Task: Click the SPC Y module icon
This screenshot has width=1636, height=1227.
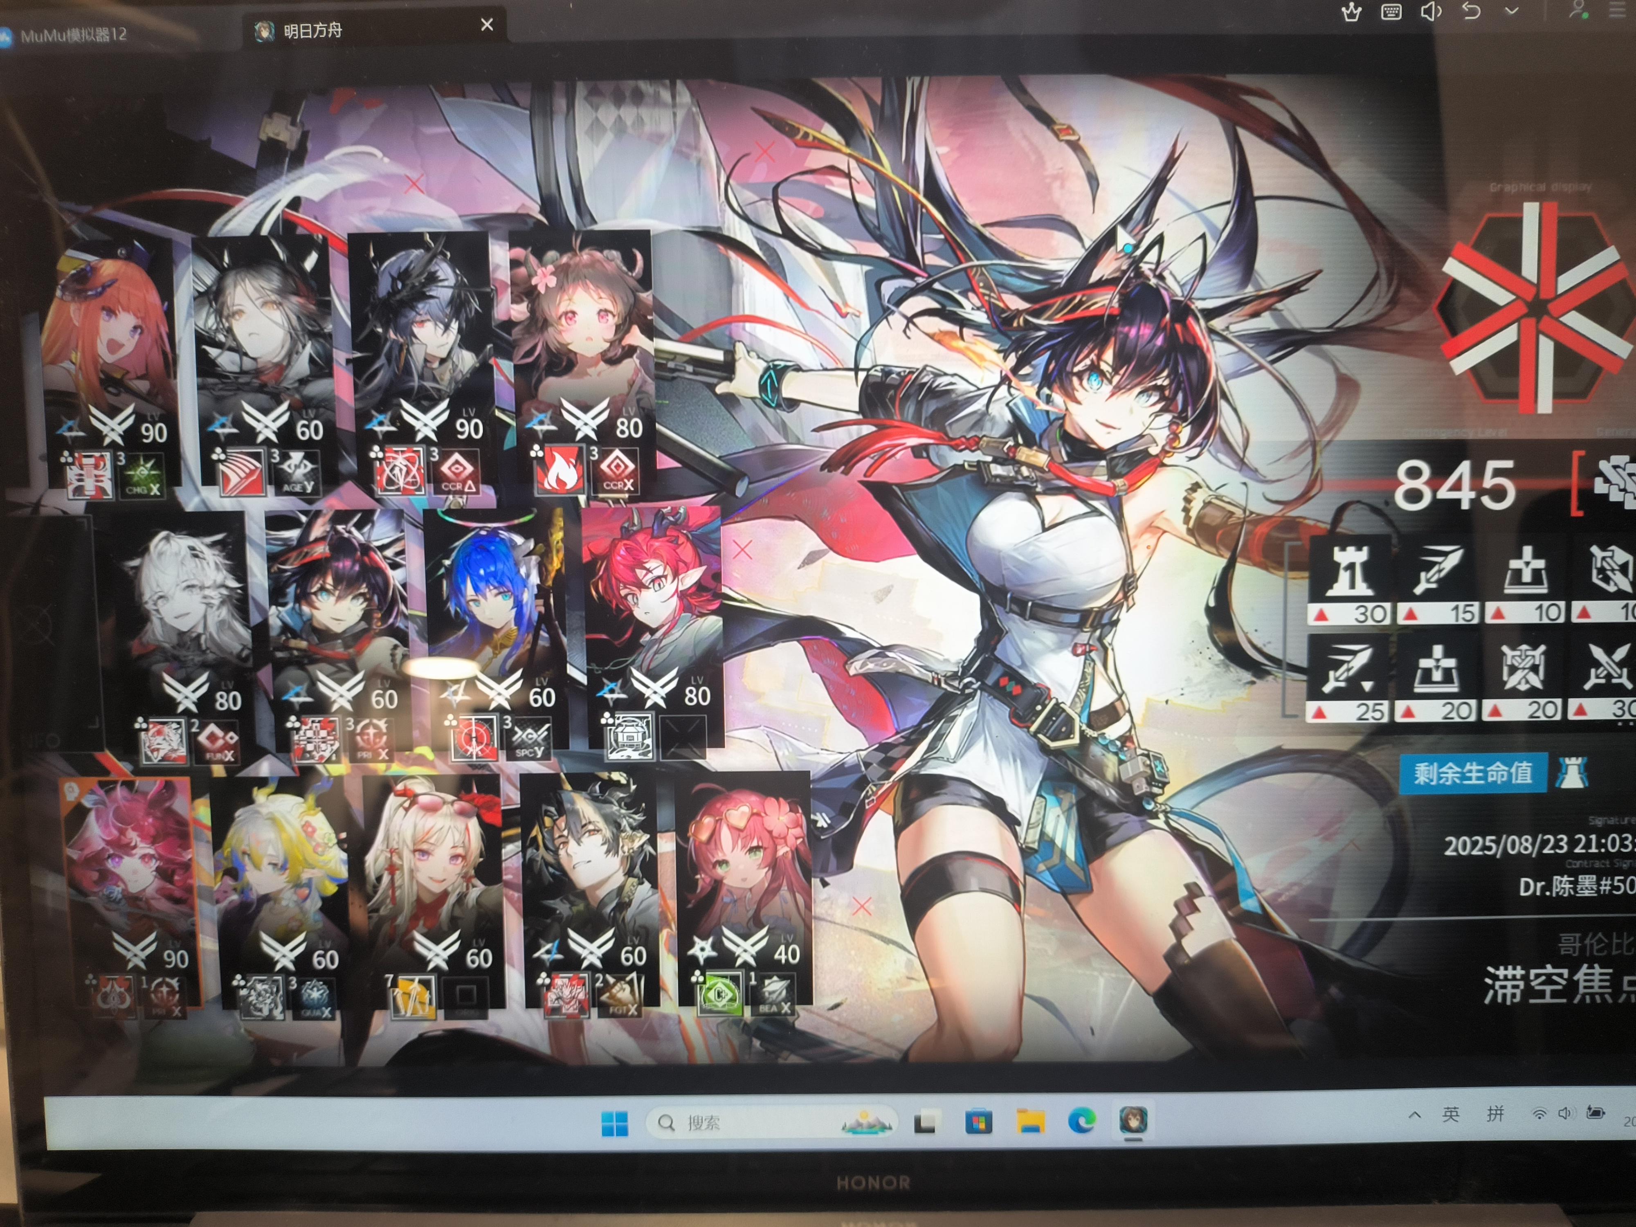Action: click(x=531, y=738)
